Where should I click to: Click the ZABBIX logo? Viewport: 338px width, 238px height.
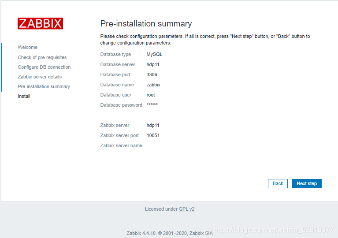pos(40,23)
